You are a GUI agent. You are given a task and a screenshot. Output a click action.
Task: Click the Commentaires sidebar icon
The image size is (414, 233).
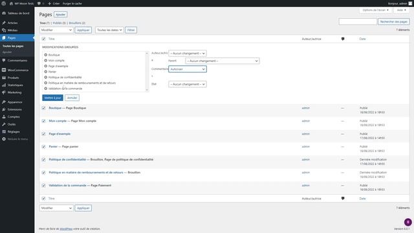pos(4,60)
